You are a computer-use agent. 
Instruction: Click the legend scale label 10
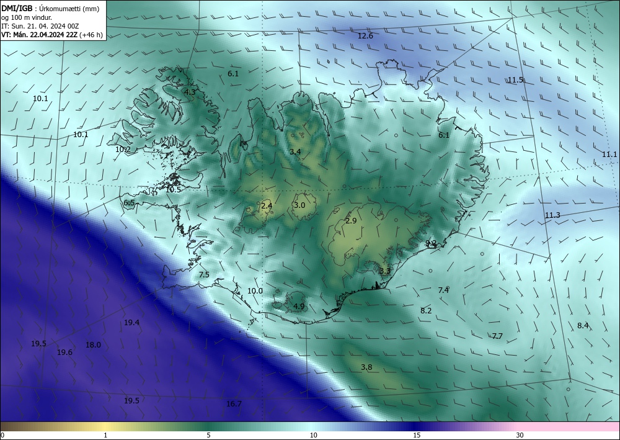pos(314,436)
